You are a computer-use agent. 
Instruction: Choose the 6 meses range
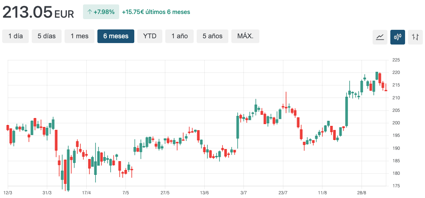pyautogui.click(x=116, y=36)
